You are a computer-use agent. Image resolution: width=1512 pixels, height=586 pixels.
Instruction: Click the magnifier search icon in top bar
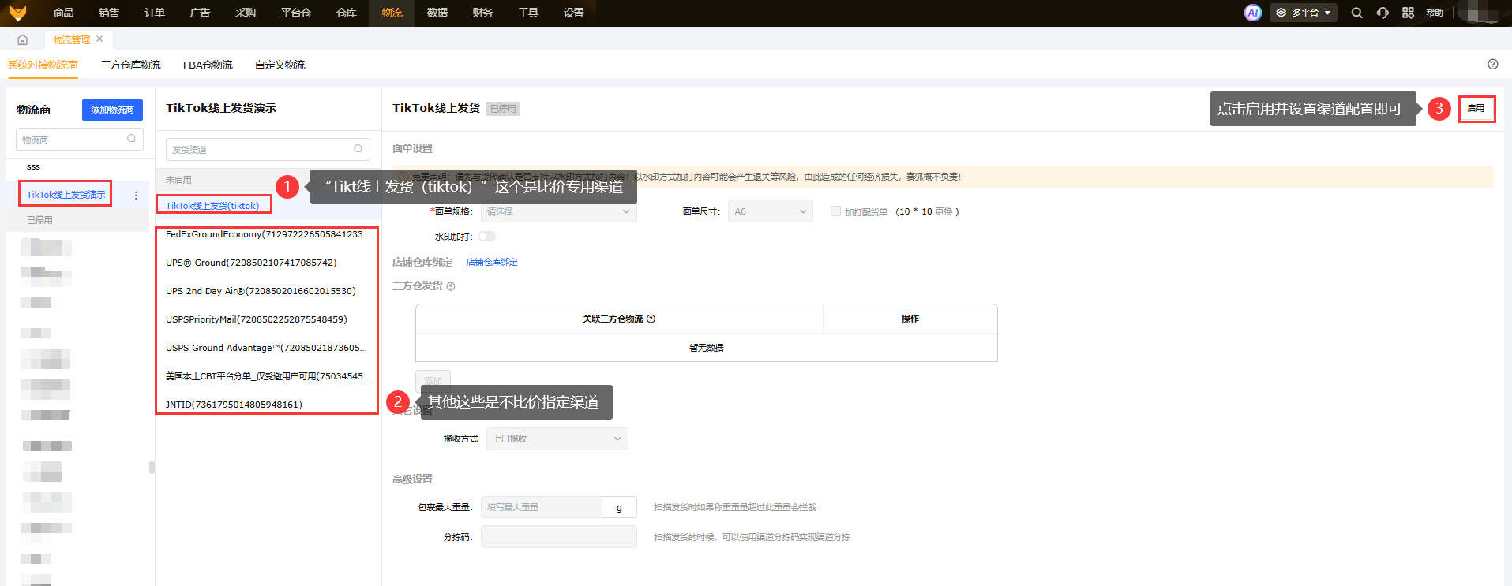tap(1356, 13)
